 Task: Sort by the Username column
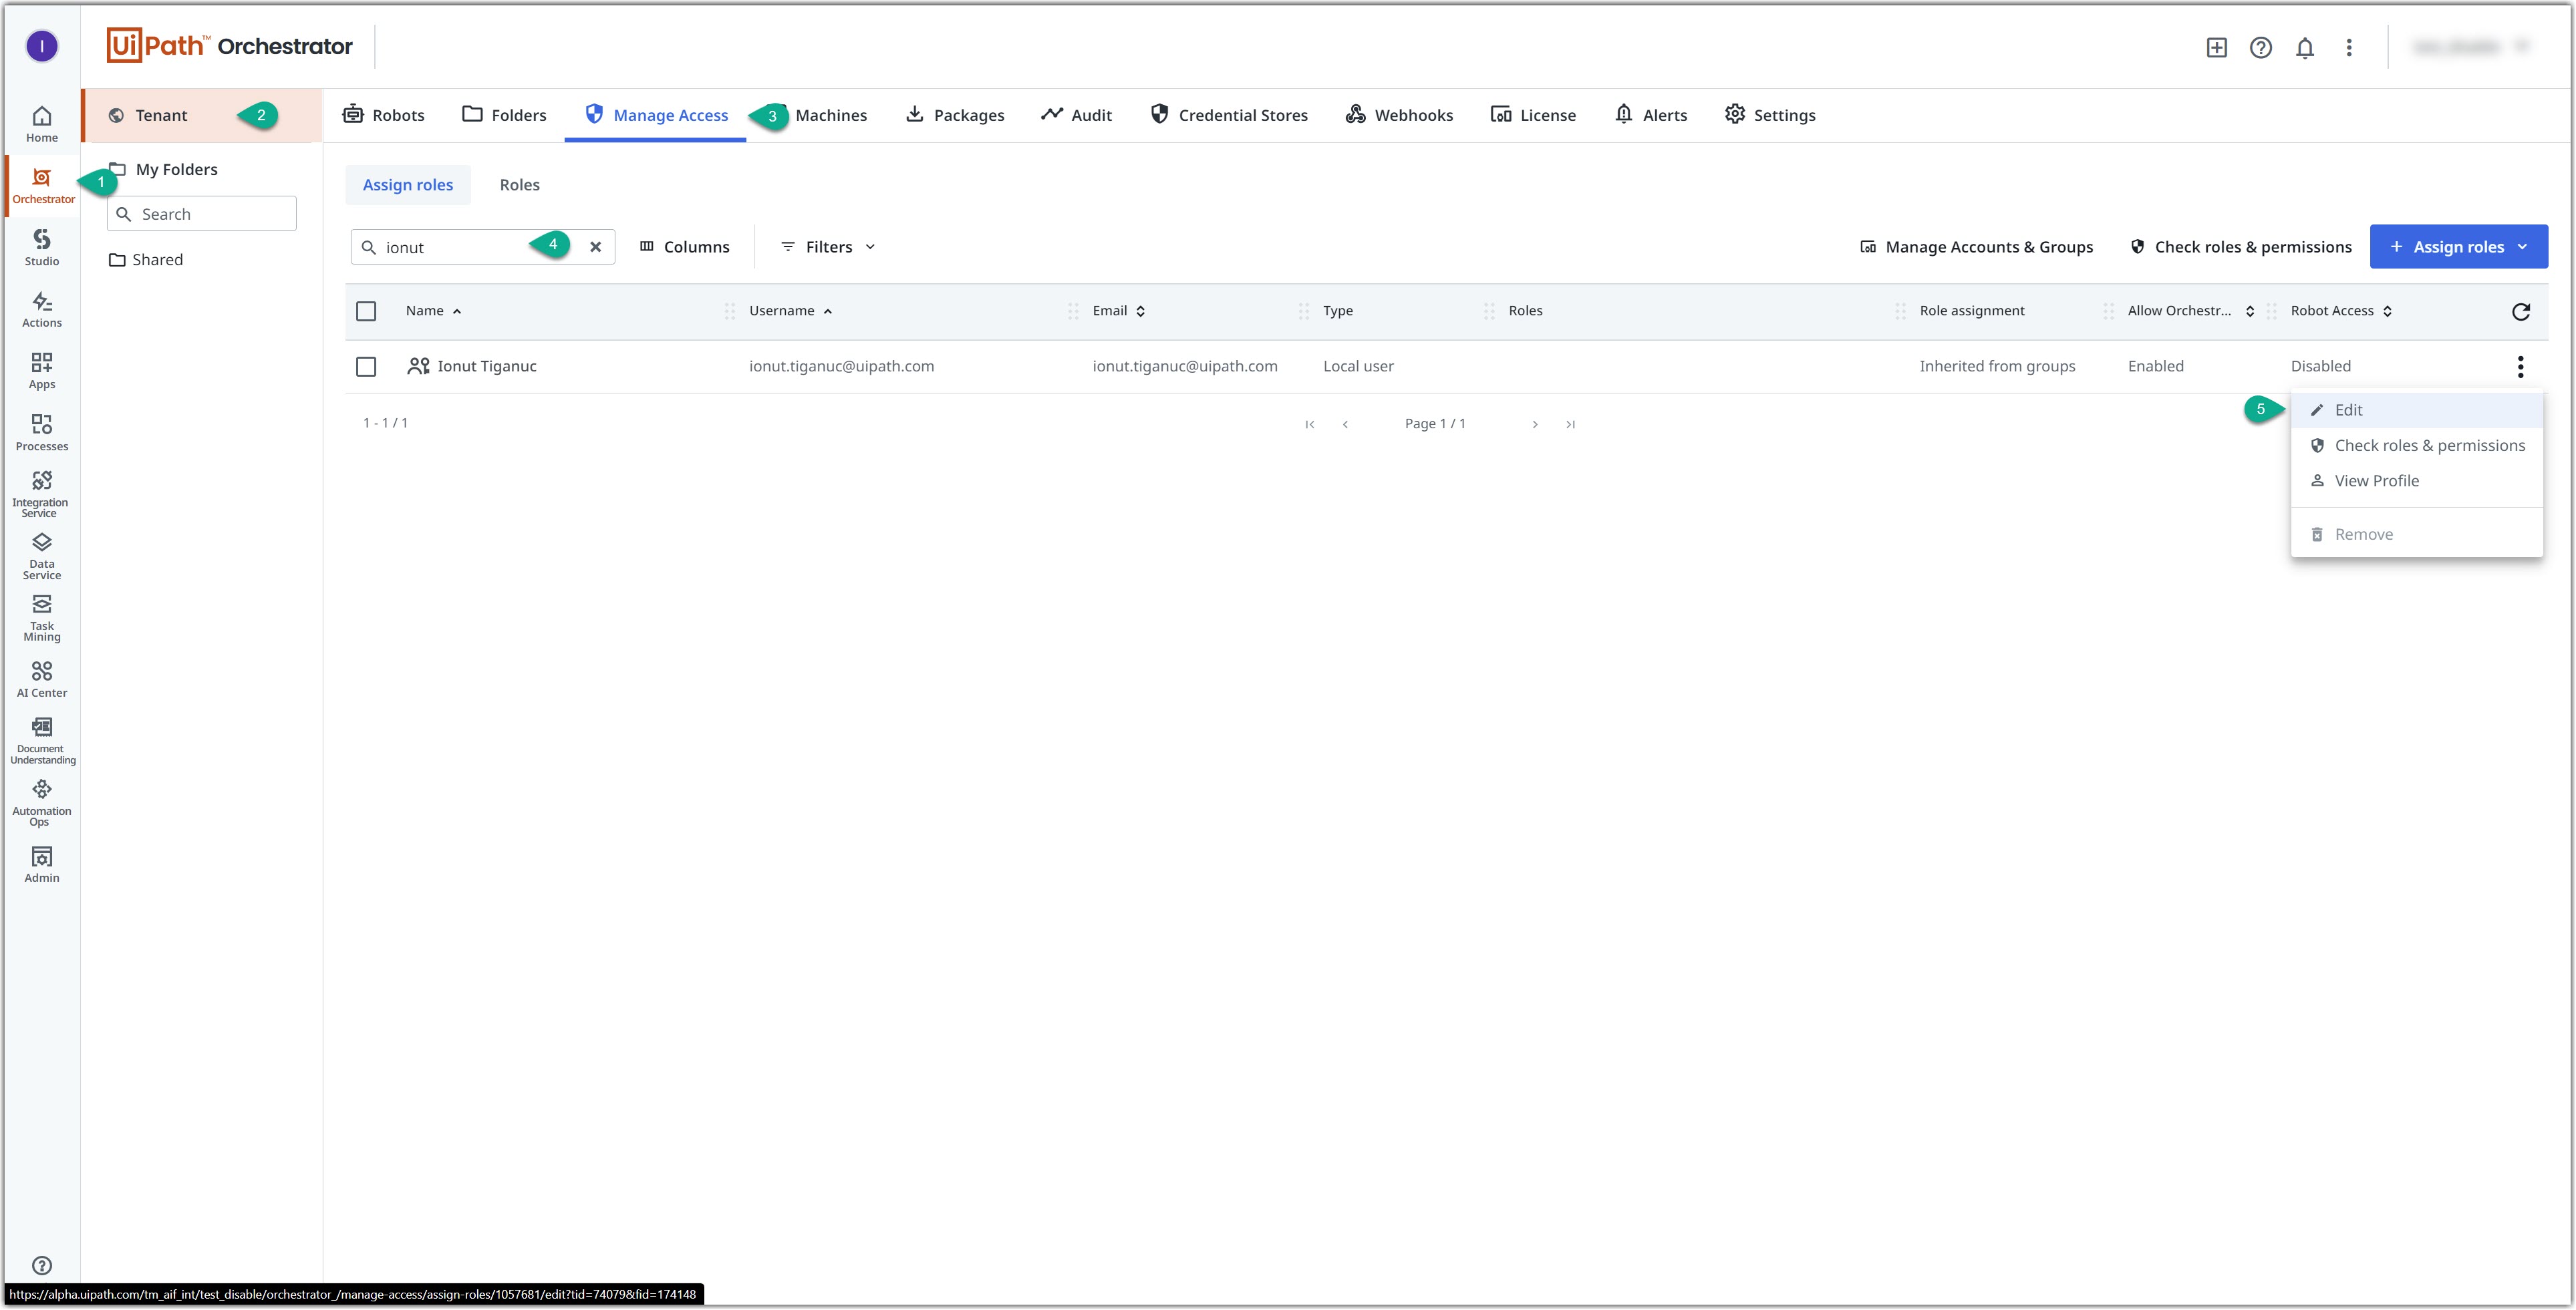point(790,311)
